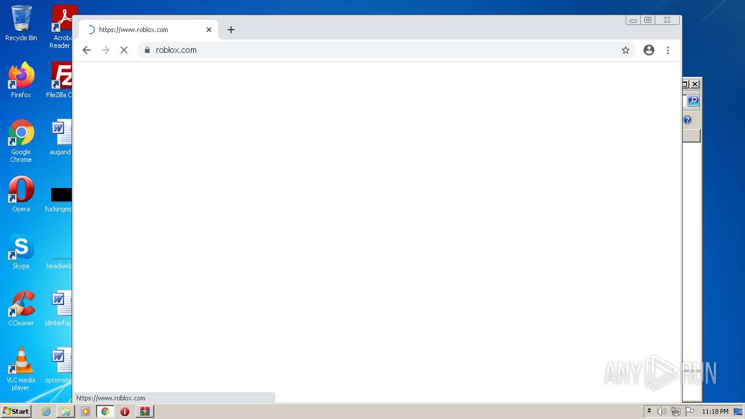
Task: Open the FileZilla Client desktop shortcut
Action: [x=60, y=80]
